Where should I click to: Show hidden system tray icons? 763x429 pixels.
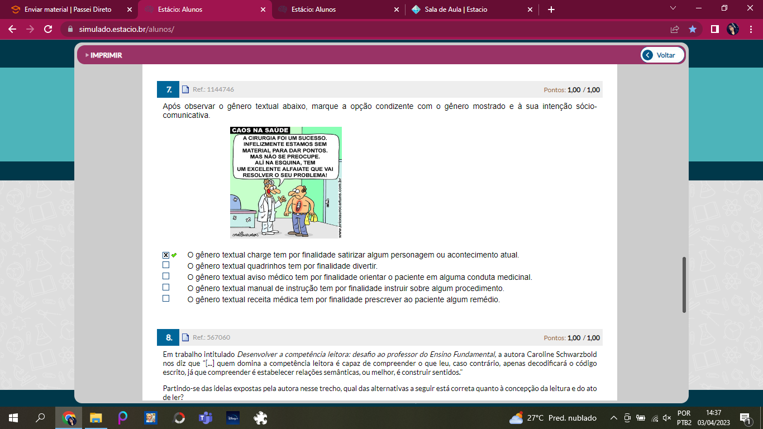tap(614, 418)
